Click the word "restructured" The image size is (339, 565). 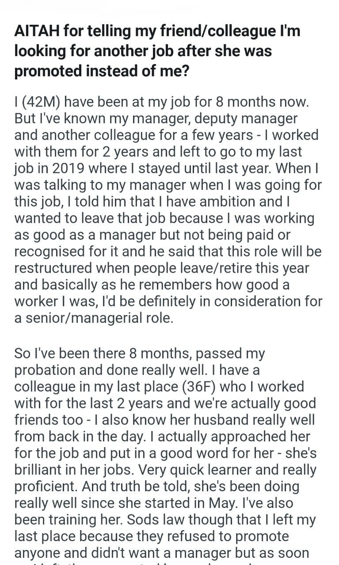55,267
